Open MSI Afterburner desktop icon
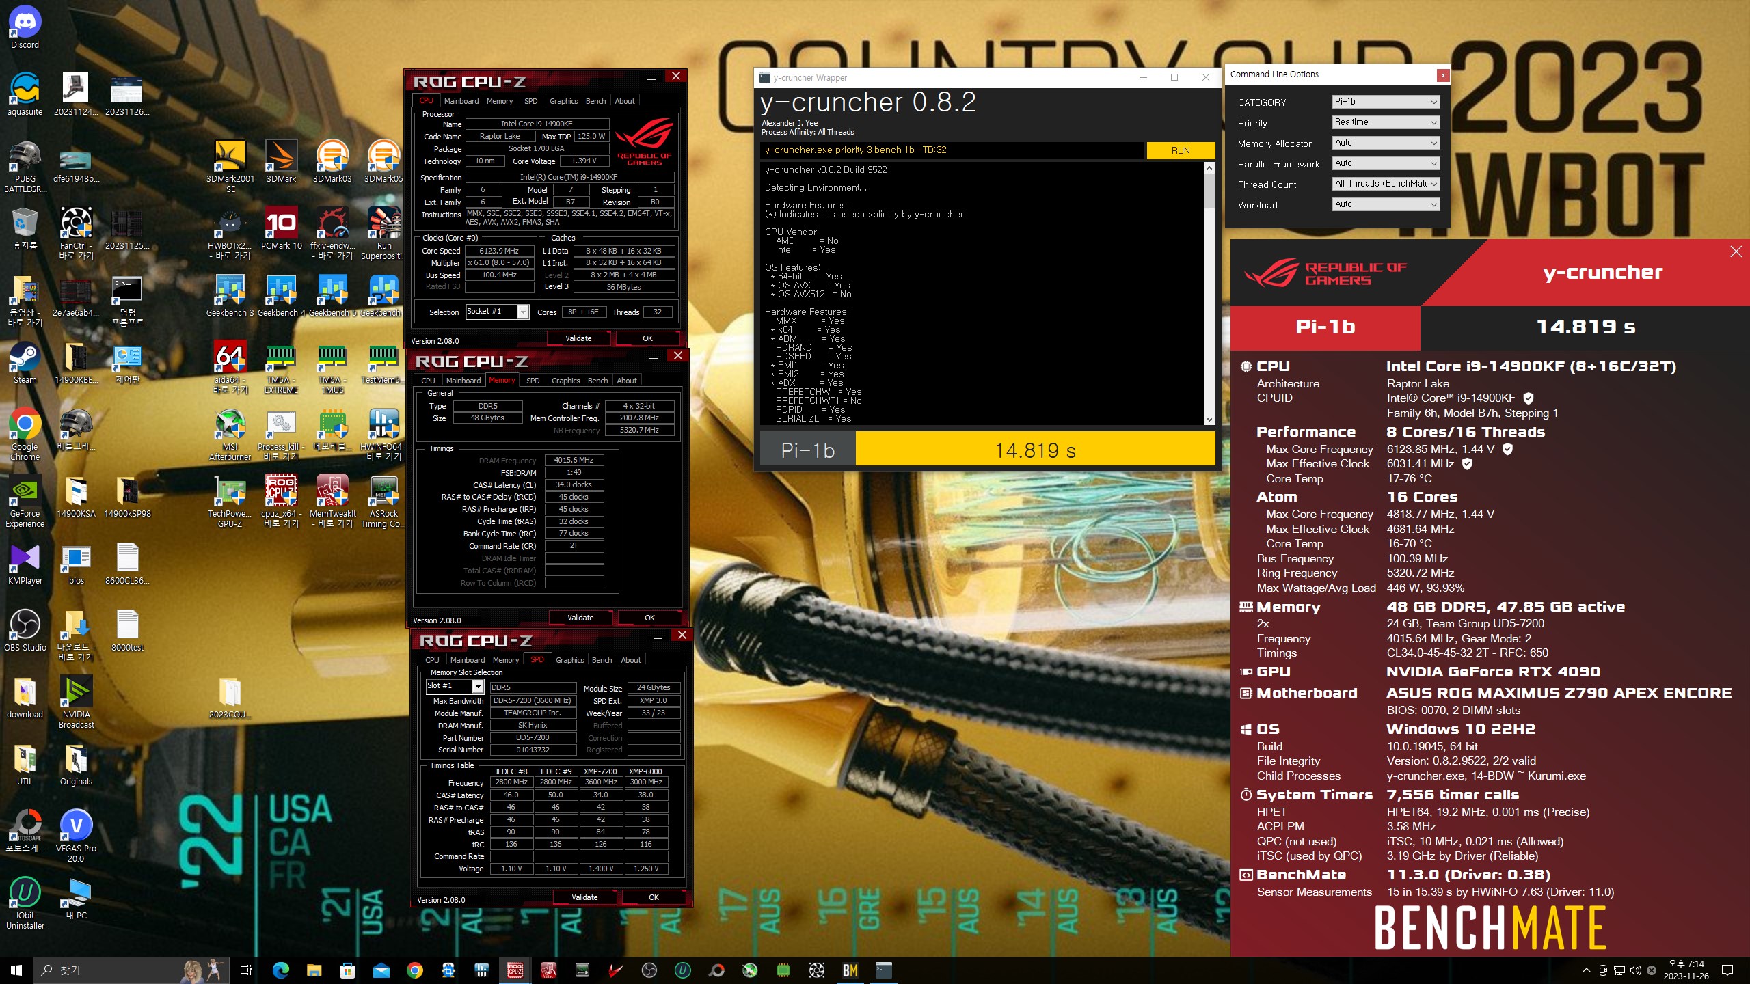1750x984 pixels. [x=230, y=435]
